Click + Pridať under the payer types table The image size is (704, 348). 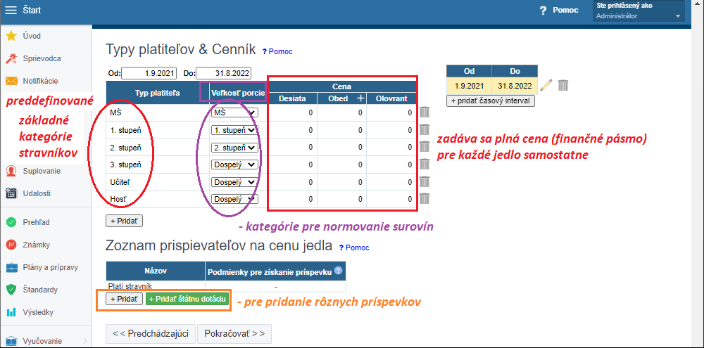click(125, 221)
